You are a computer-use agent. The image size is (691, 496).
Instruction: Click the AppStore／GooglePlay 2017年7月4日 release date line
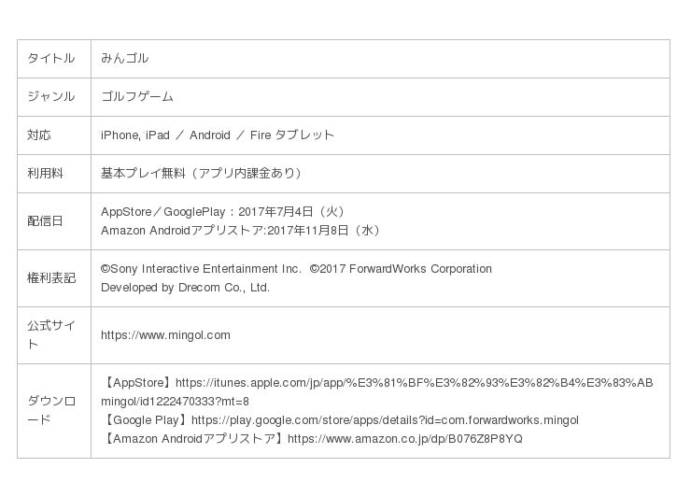click(227, 212)
